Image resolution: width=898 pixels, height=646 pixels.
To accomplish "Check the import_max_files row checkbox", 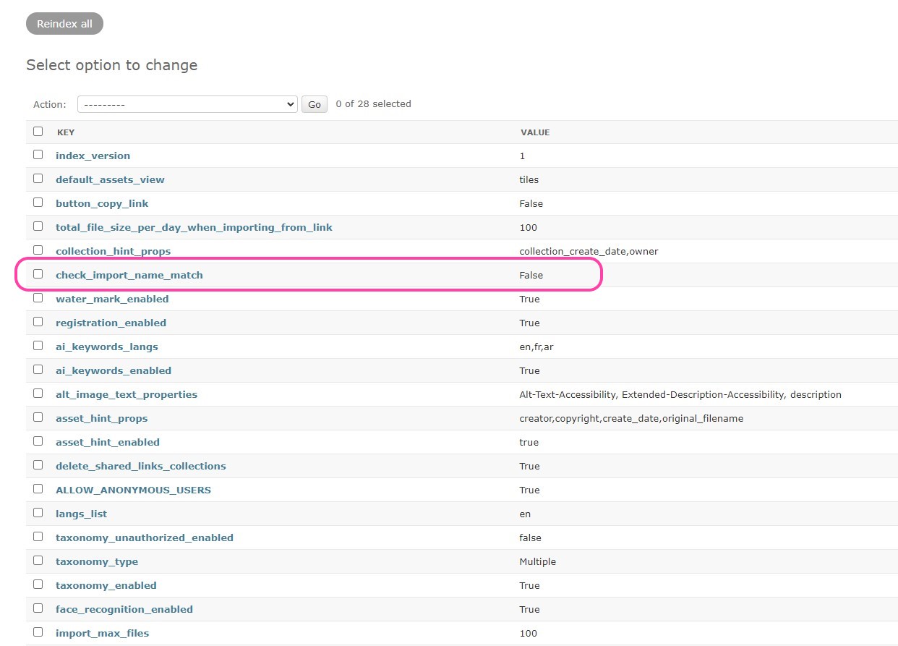I will pyautogui.click(x=38, y=632).
